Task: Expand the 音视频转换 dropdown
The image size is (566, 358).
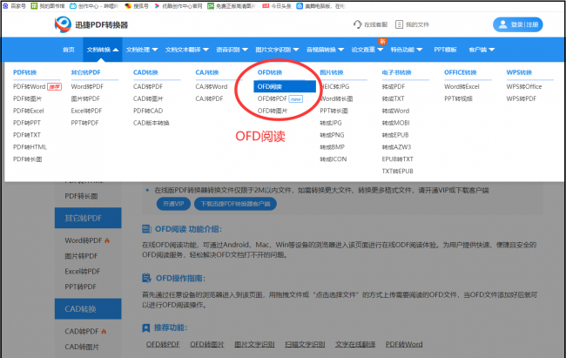Action: point(325,50)
